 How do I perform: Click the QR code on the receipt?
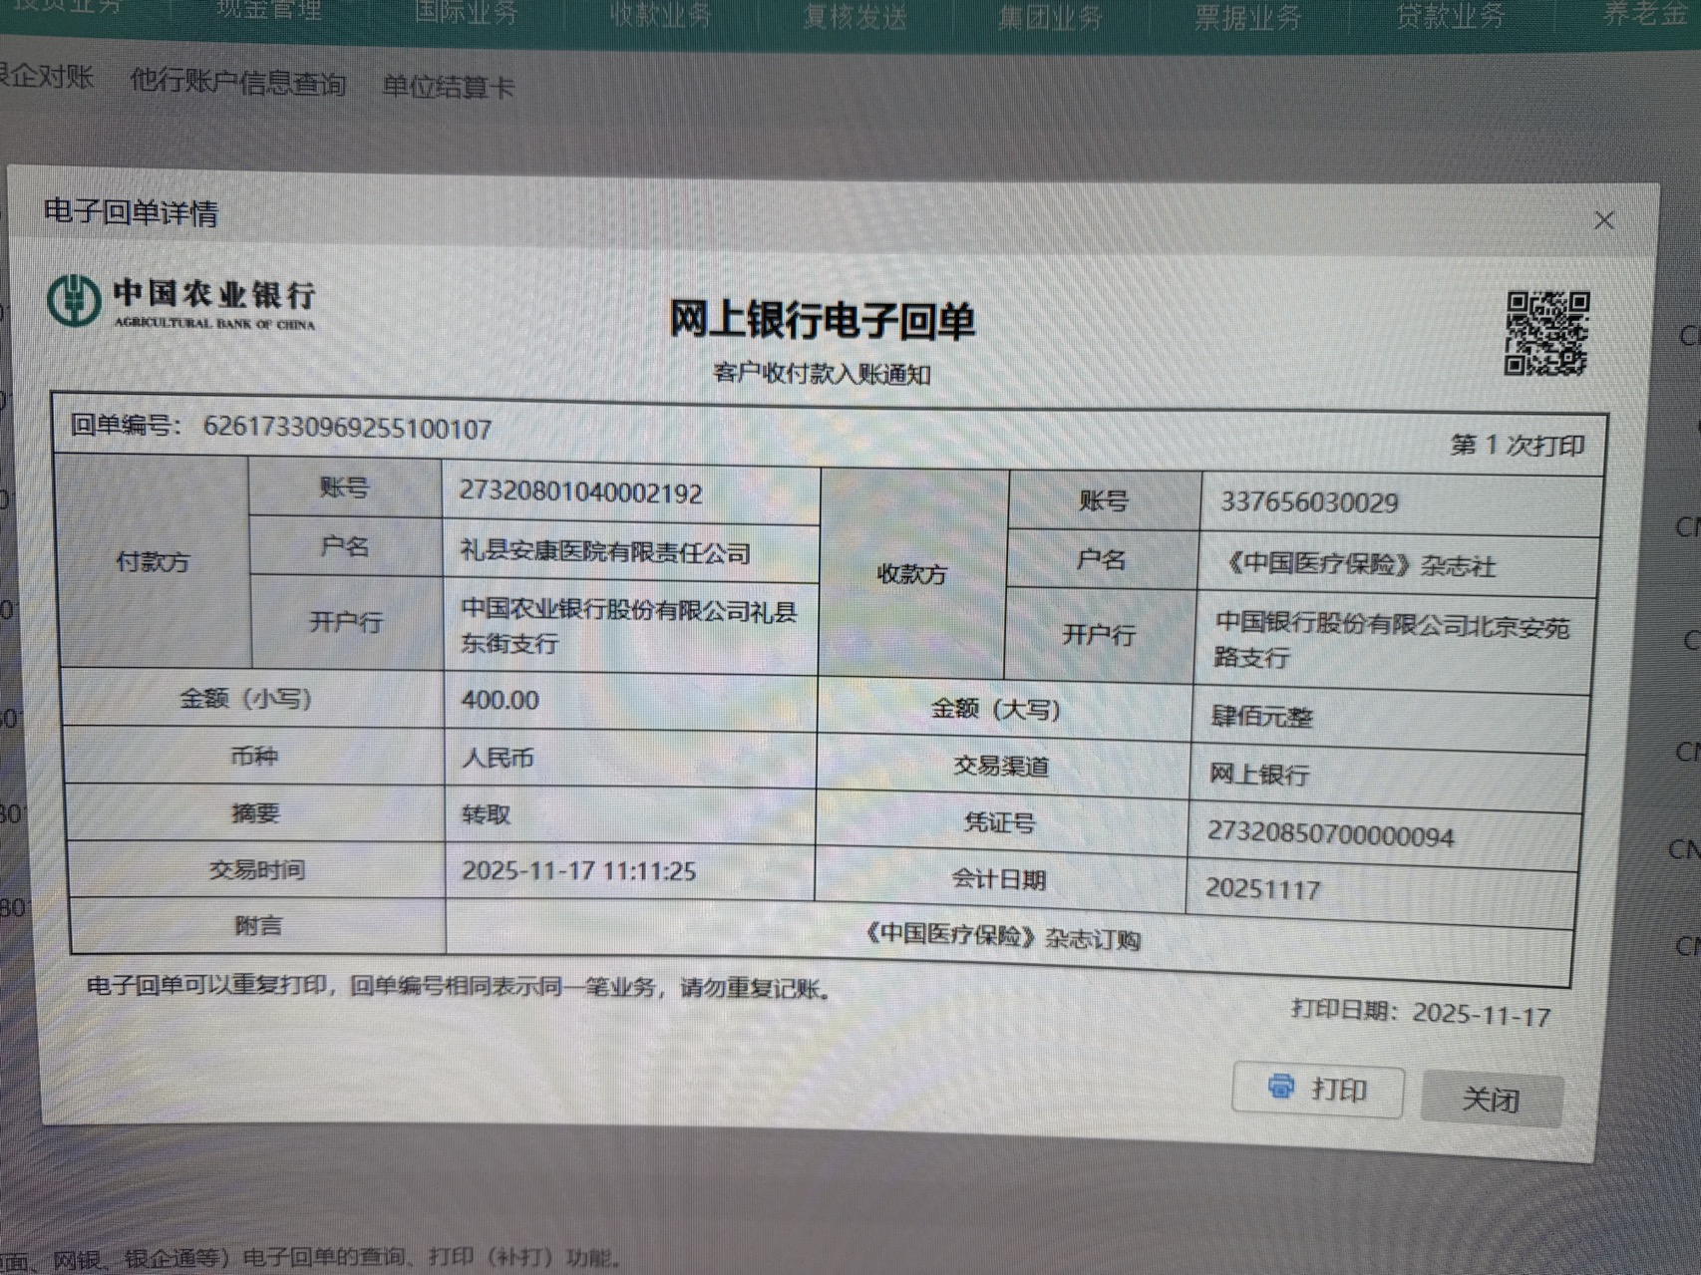(x=1546, y=333)
